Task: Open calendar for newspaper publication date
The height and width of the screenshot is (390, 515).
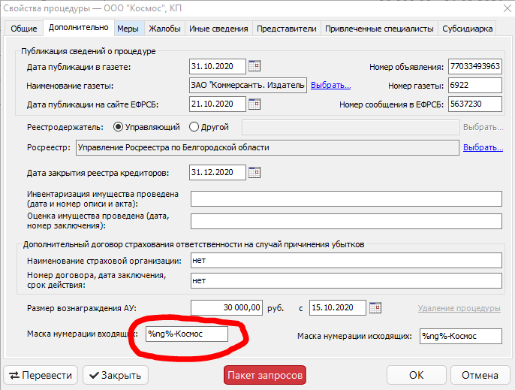Action: (x=254, y=65)
